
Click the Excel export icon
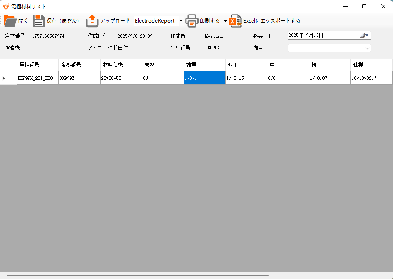[x=235, y=21]
